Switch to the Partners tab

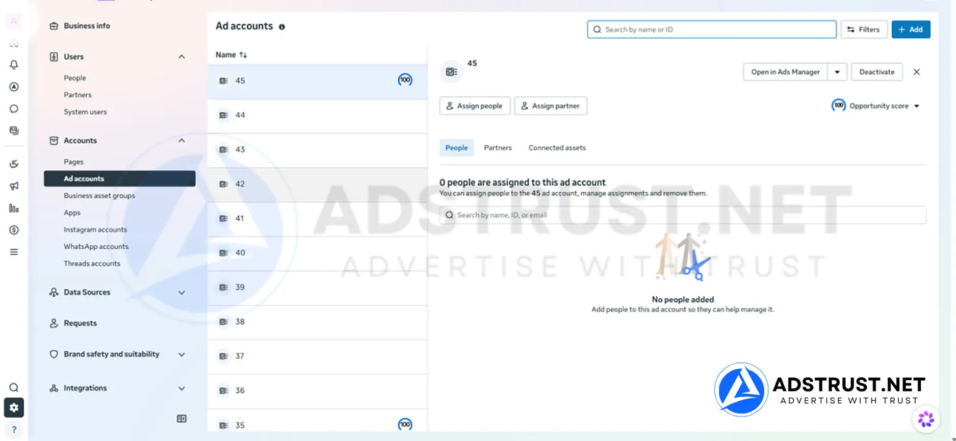[x=498, y=148]
